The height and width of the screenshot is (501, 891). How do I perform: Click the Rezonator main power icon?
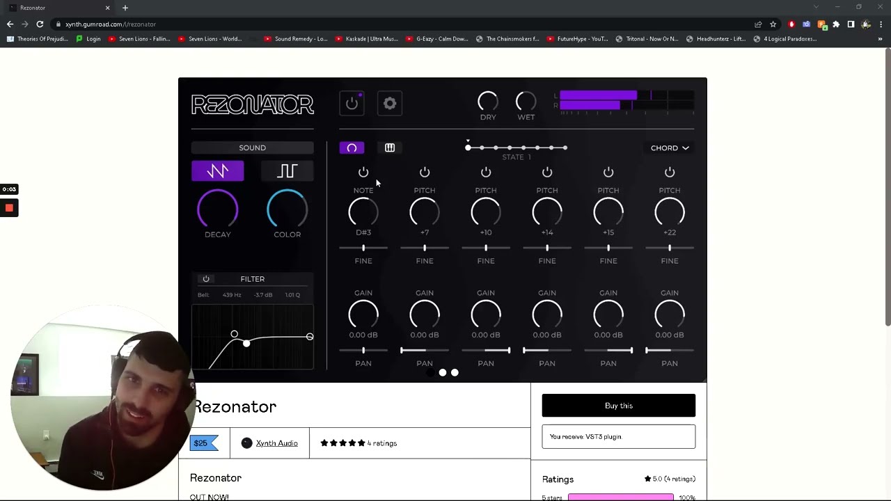(x=352, y=104)
